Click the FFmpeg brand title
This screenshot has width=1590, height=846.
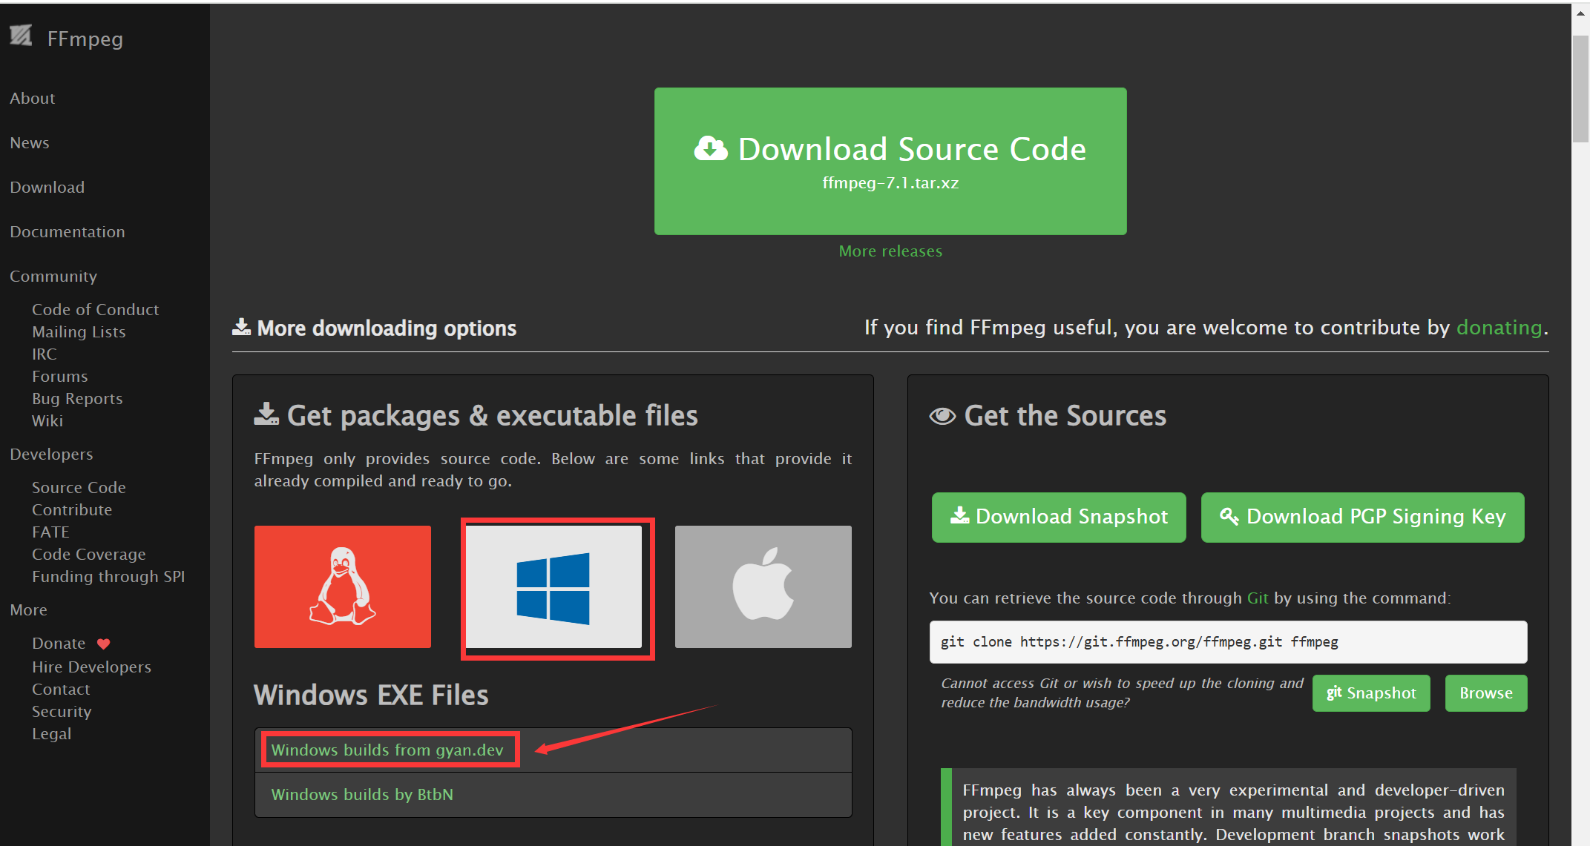coord(85,39)
